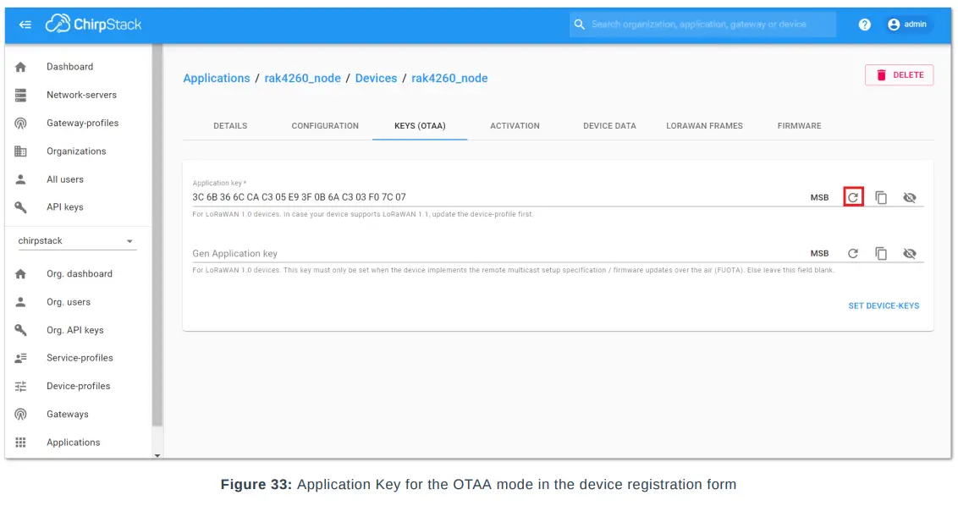Image resolution: width=958 pixels, height=506 pixels.
Task: Collapse sidebar with back arrow icon
Action: point(25,25)
